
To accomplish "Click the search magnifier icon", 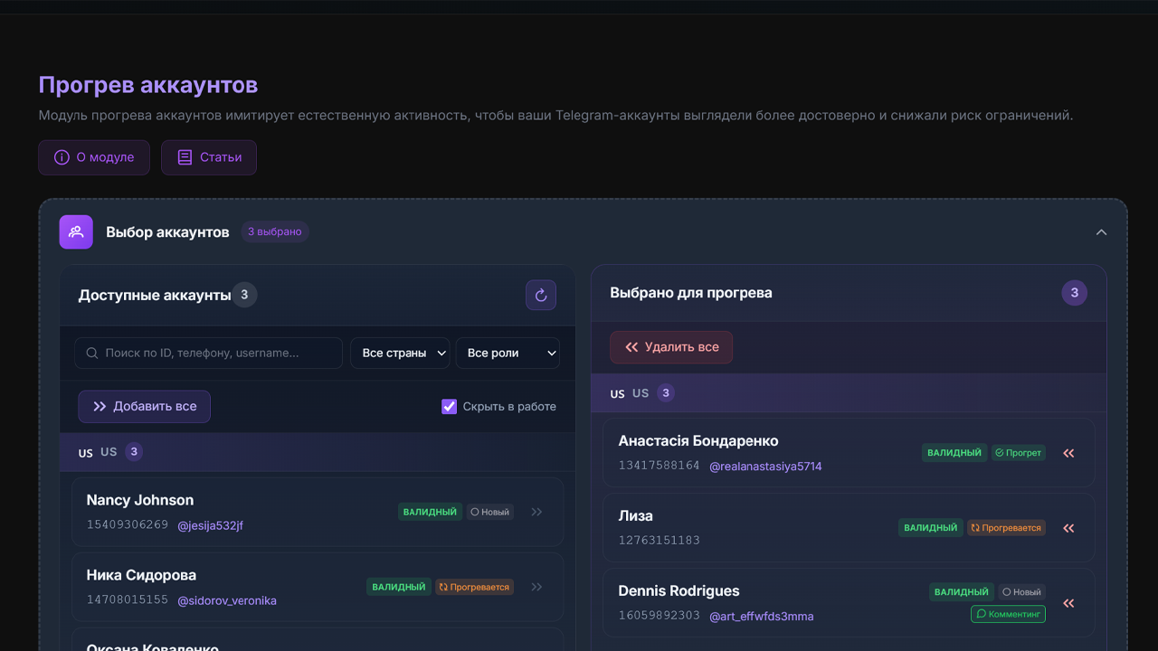I will [92, 353].
